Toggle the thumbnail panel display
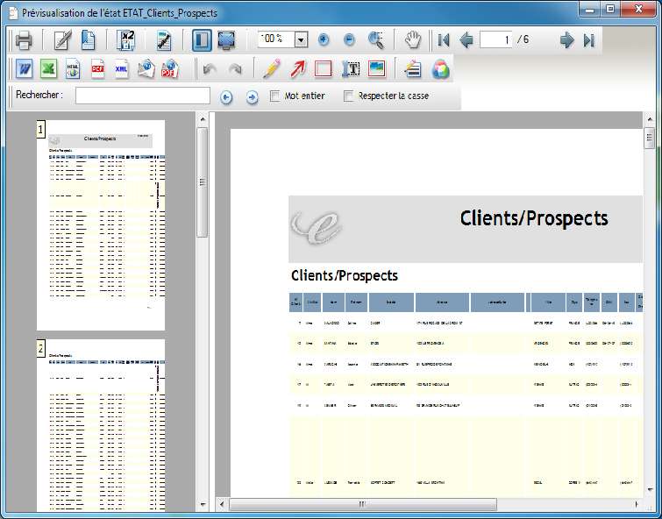 202,40
